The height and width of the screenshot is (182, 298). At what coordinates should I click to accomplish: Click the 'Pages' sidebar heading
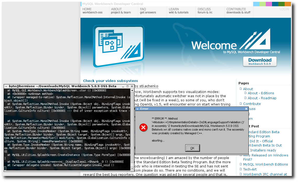pyautogui.click(x=244, y=83)
